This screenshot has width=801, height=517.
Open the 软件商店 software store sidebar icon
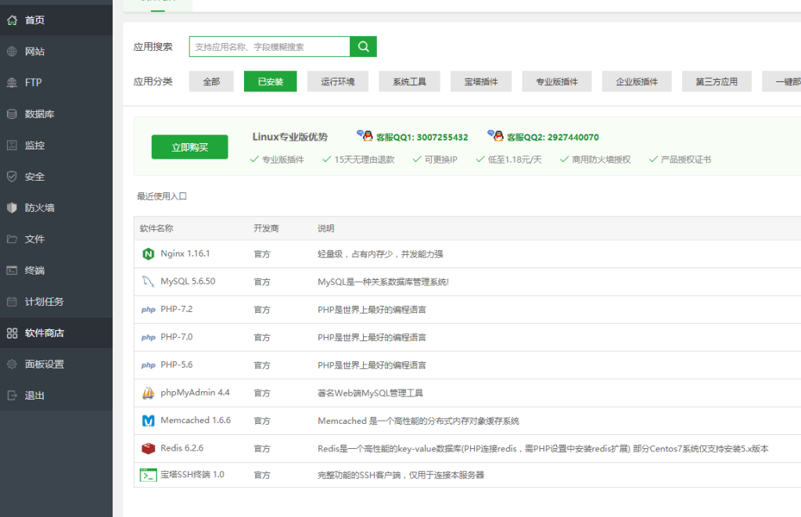(11, 332)
